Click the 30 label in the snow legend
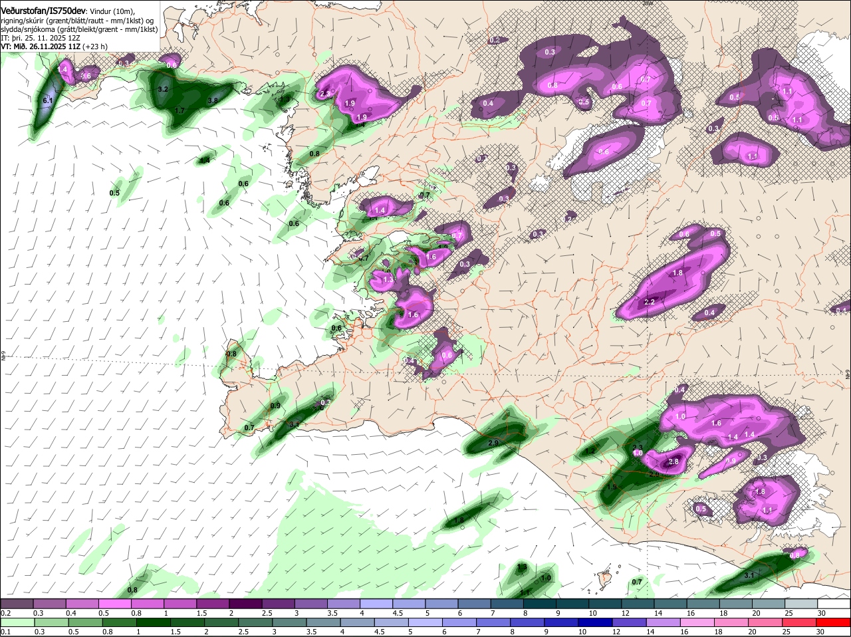Image resolution: width=851 pixels, height=637 pixels. click(x=820, y=613)
